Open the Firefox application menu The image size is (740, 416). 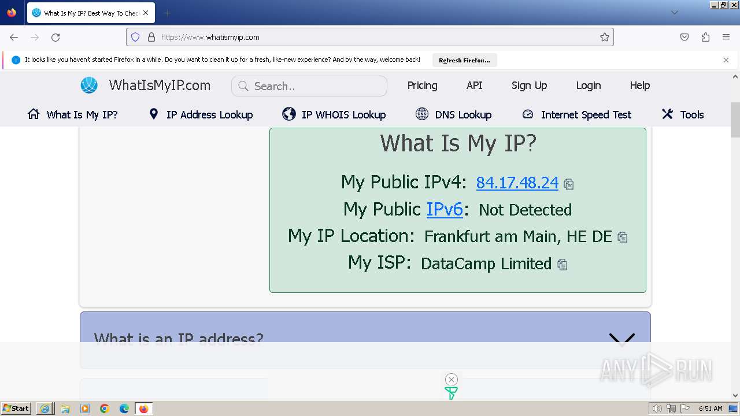726,37
